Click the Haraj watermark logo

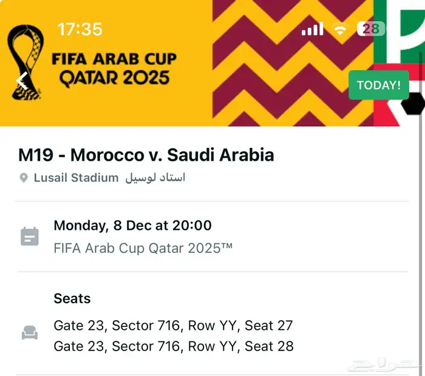coord(381,364)
